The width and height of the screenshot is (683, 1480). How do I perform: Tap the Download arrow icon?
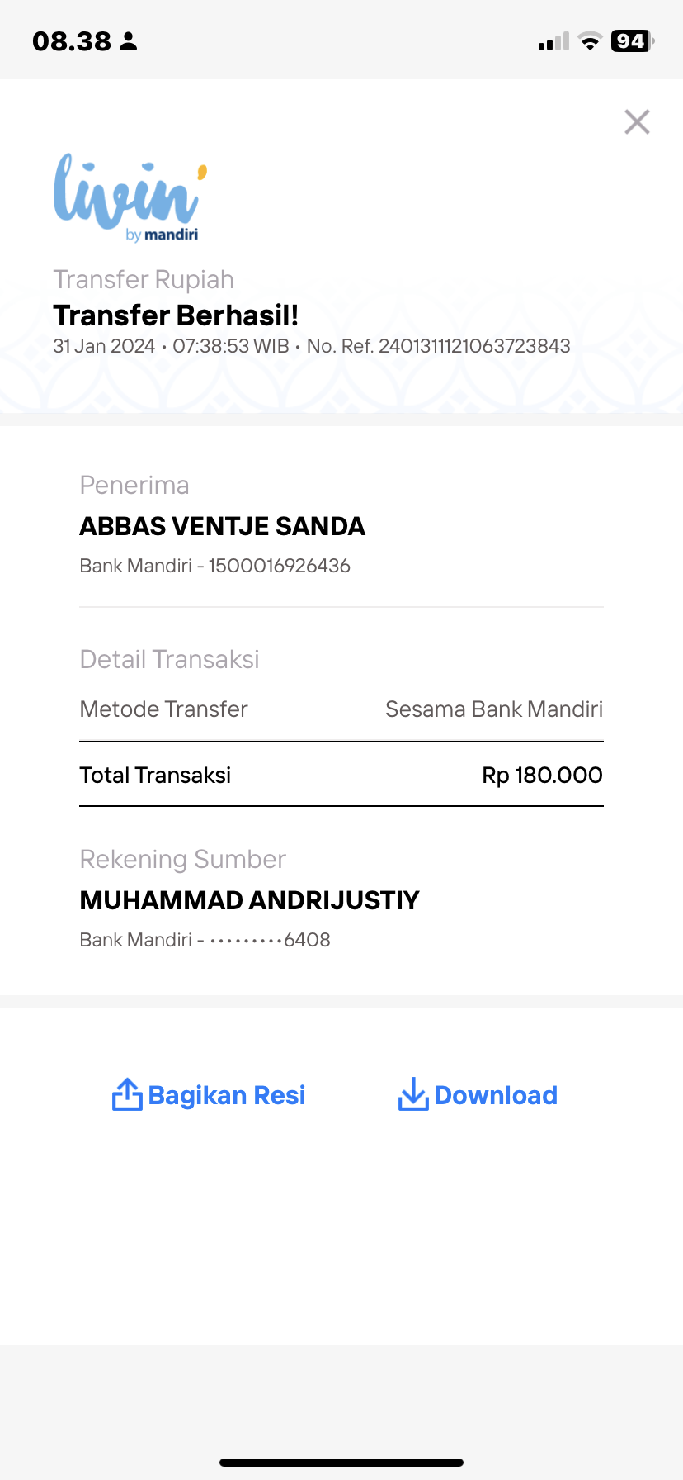click(x=413, y=1094)
